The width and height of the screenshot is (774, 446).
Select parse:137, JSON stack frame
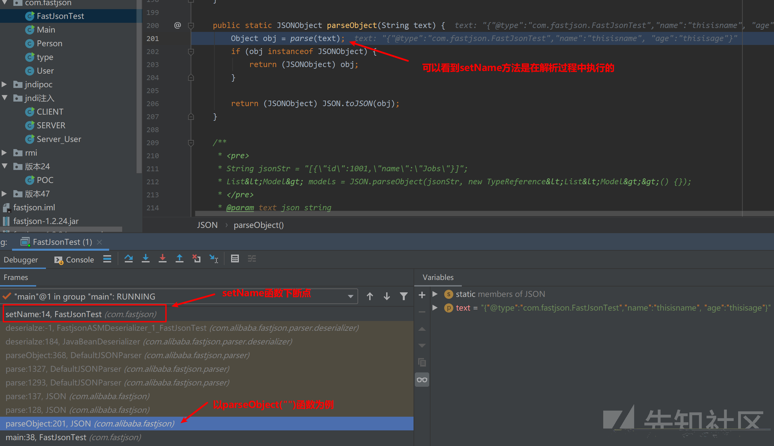click(207, 396)
